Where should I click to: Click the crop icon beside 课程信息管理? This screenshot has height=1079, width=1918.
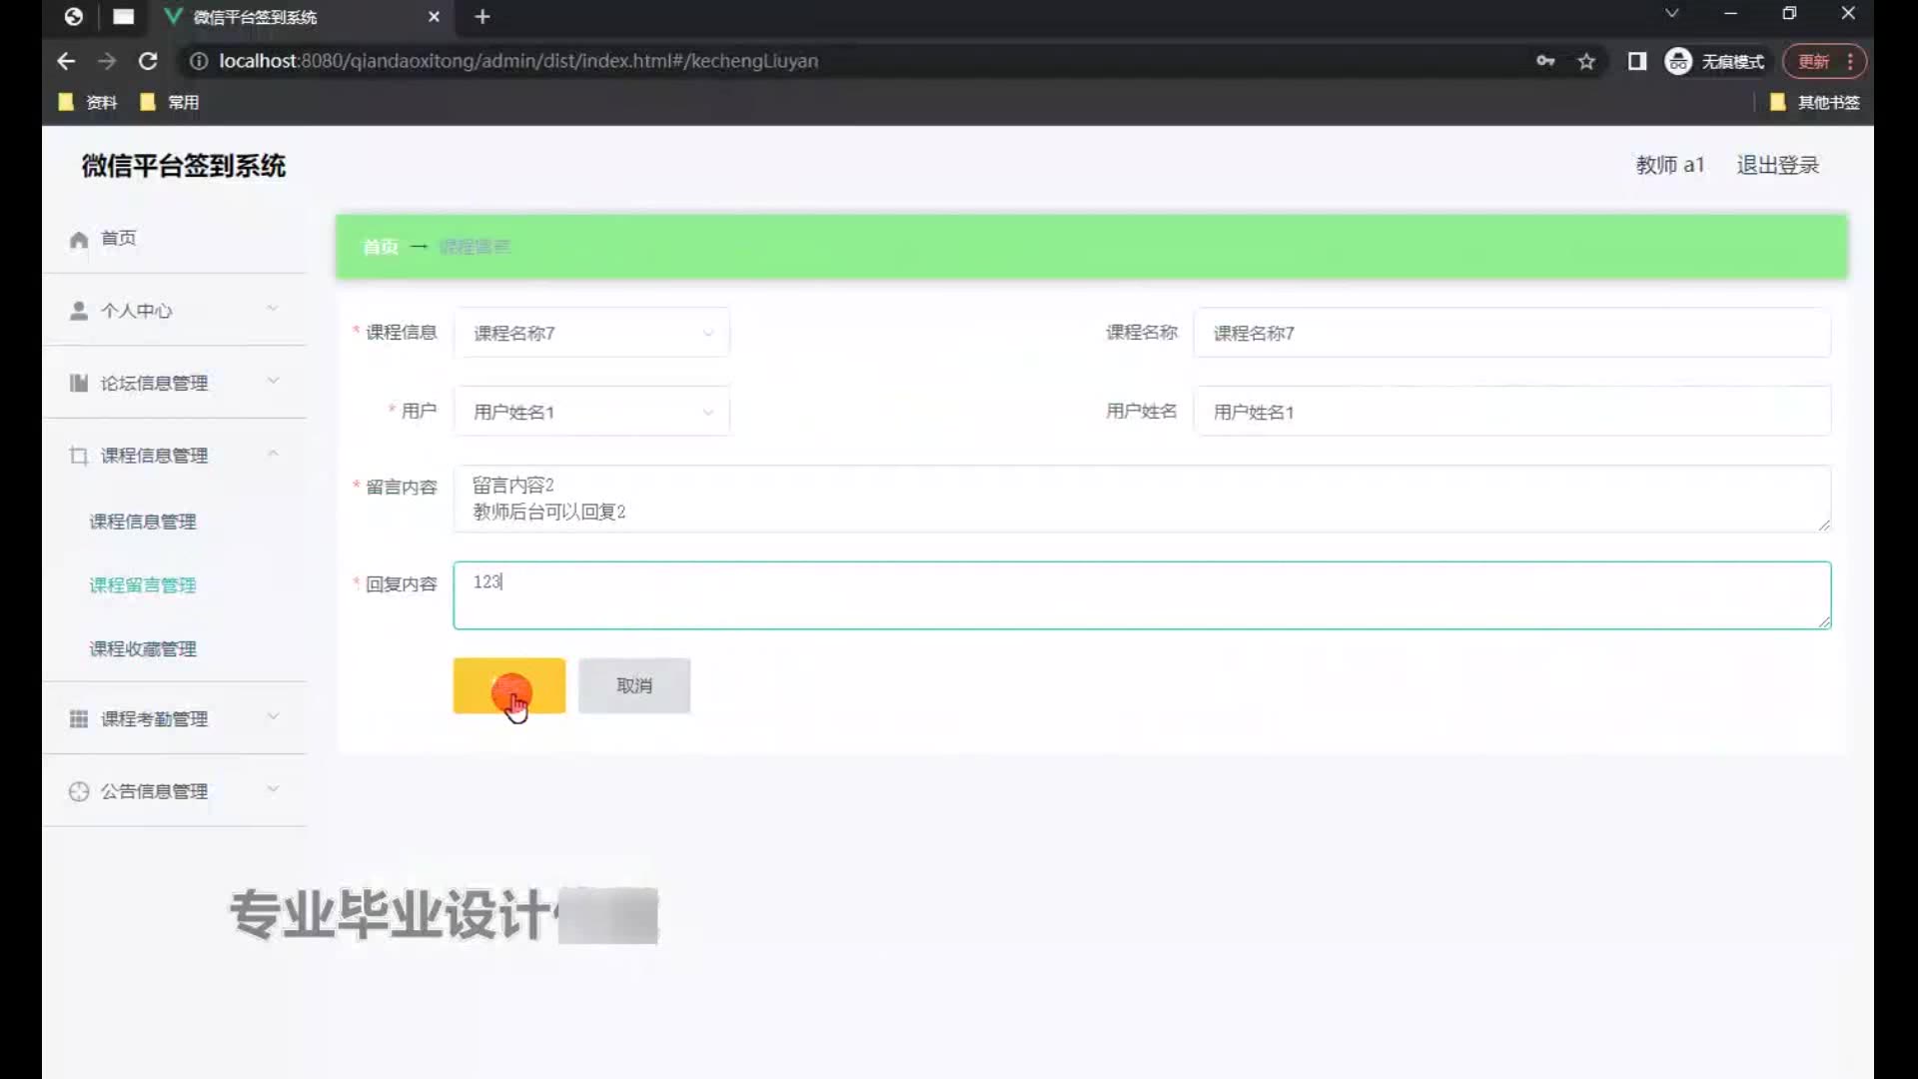(x=79, y=456)
